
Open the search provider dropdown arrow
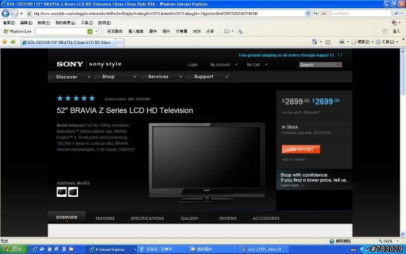pos(402,13)
